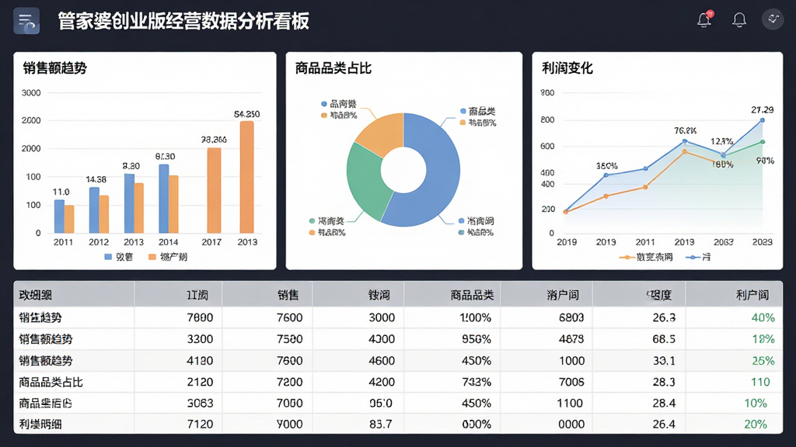Click the value 4180 in third row
The height and width of the screenshot is (447, 796).
click(200, 361)
